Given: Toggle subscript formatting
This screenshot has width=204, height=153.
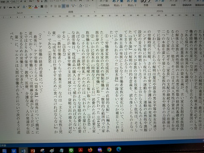Looking at the screenshot, I should (14, 7).
